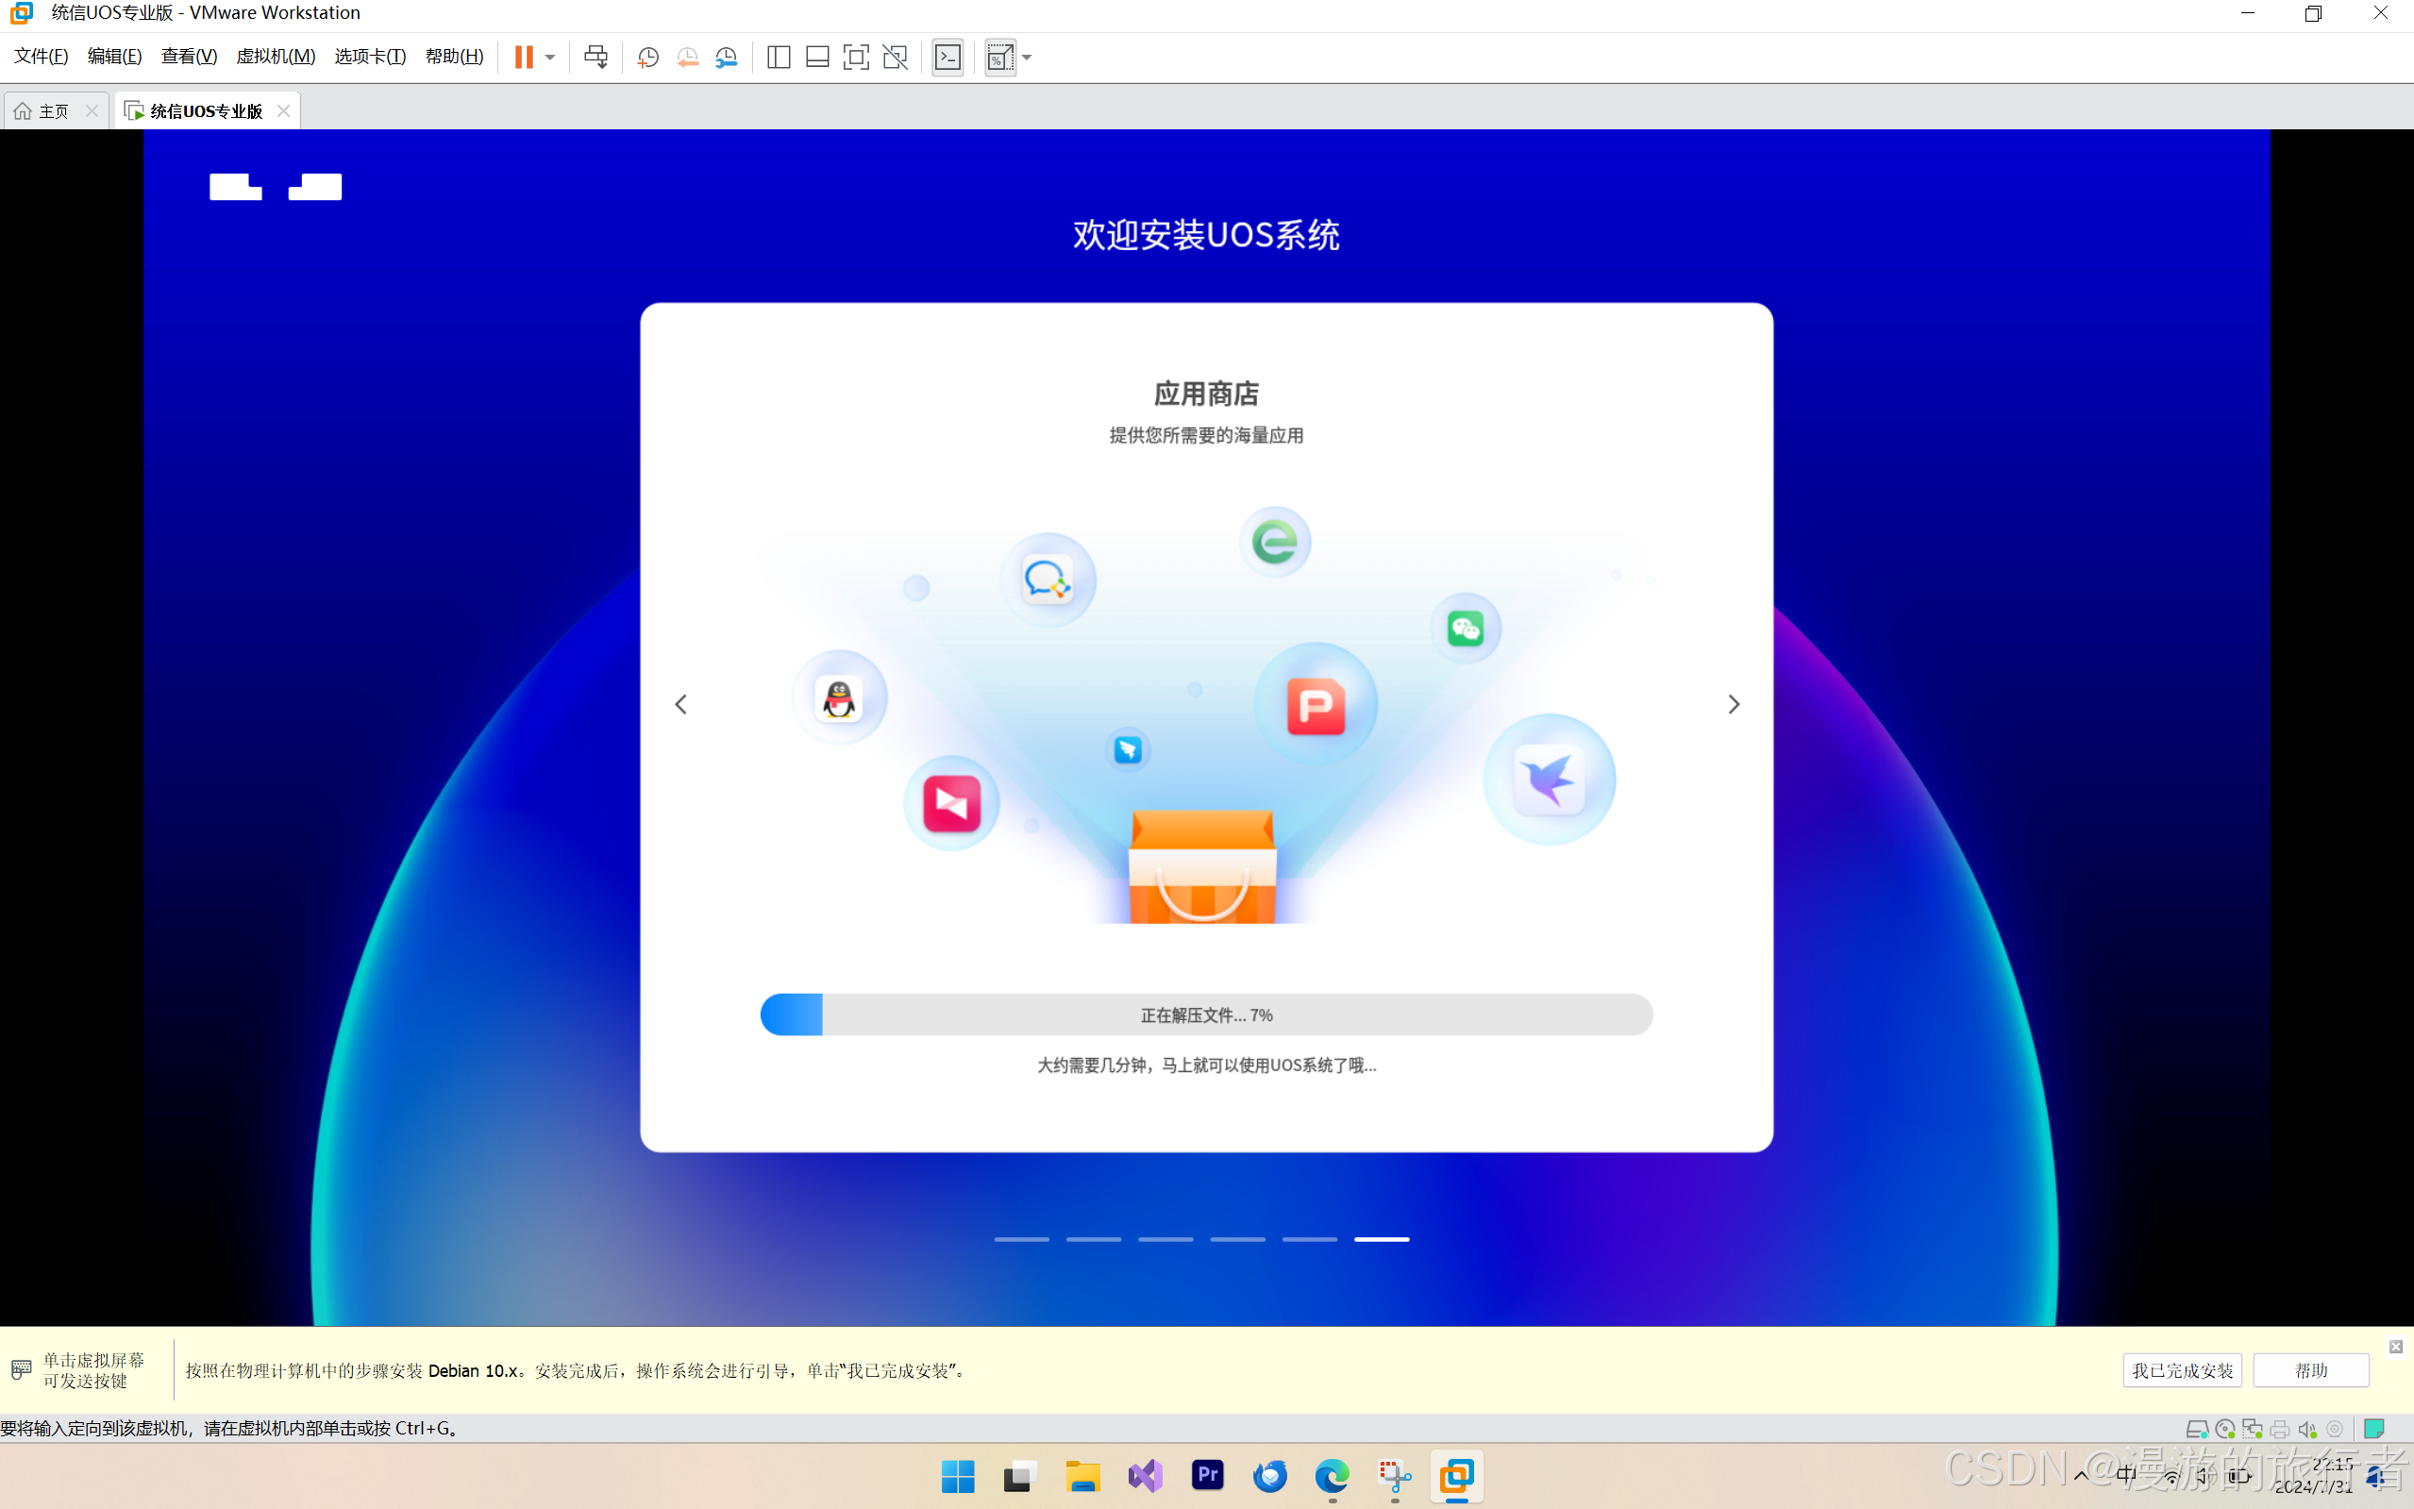Click the QQ penguin icon
The width and height of the screenshot is (2414, 1509).
[839, 698]
